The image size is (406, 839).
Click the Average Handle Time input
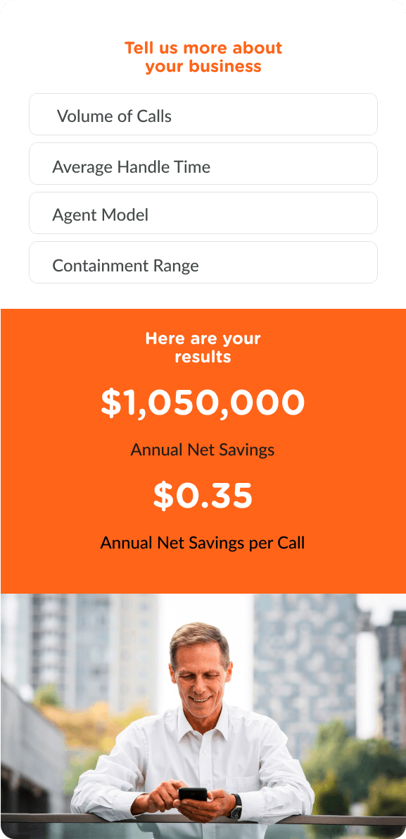point(203,164)
